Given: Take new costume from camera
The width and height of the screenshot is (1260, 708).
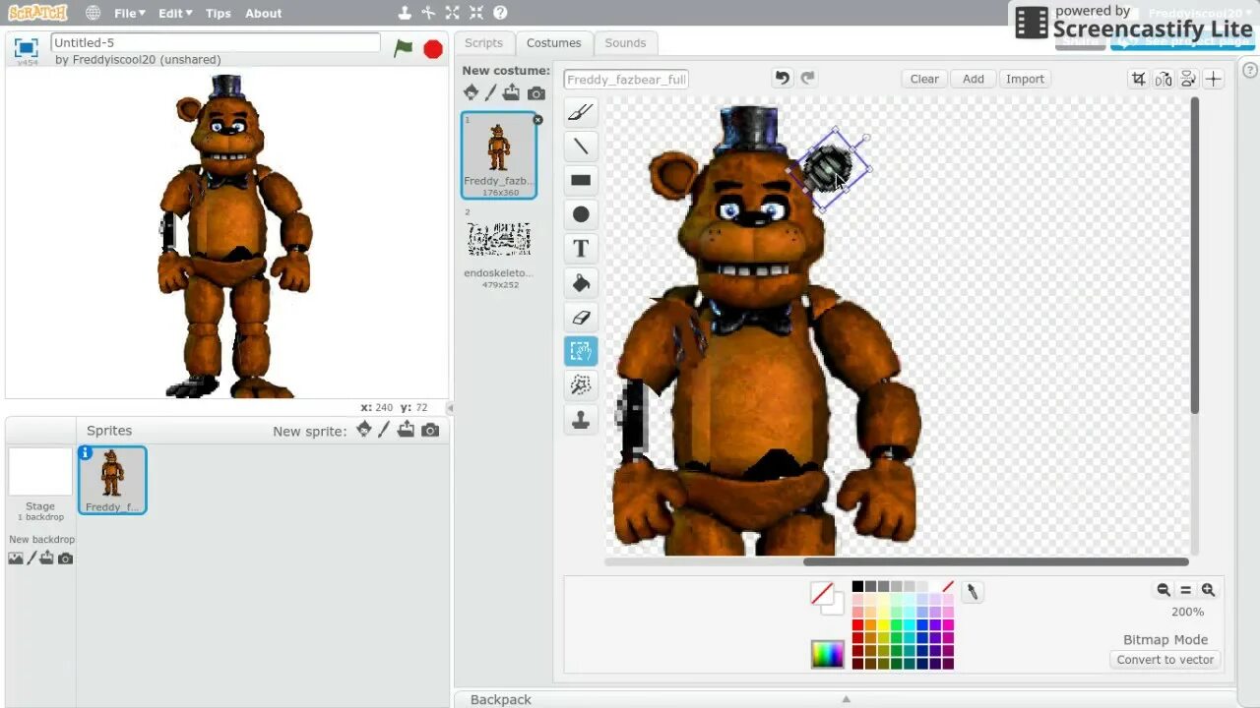Looking at the screenshot, I should point(535,92).
